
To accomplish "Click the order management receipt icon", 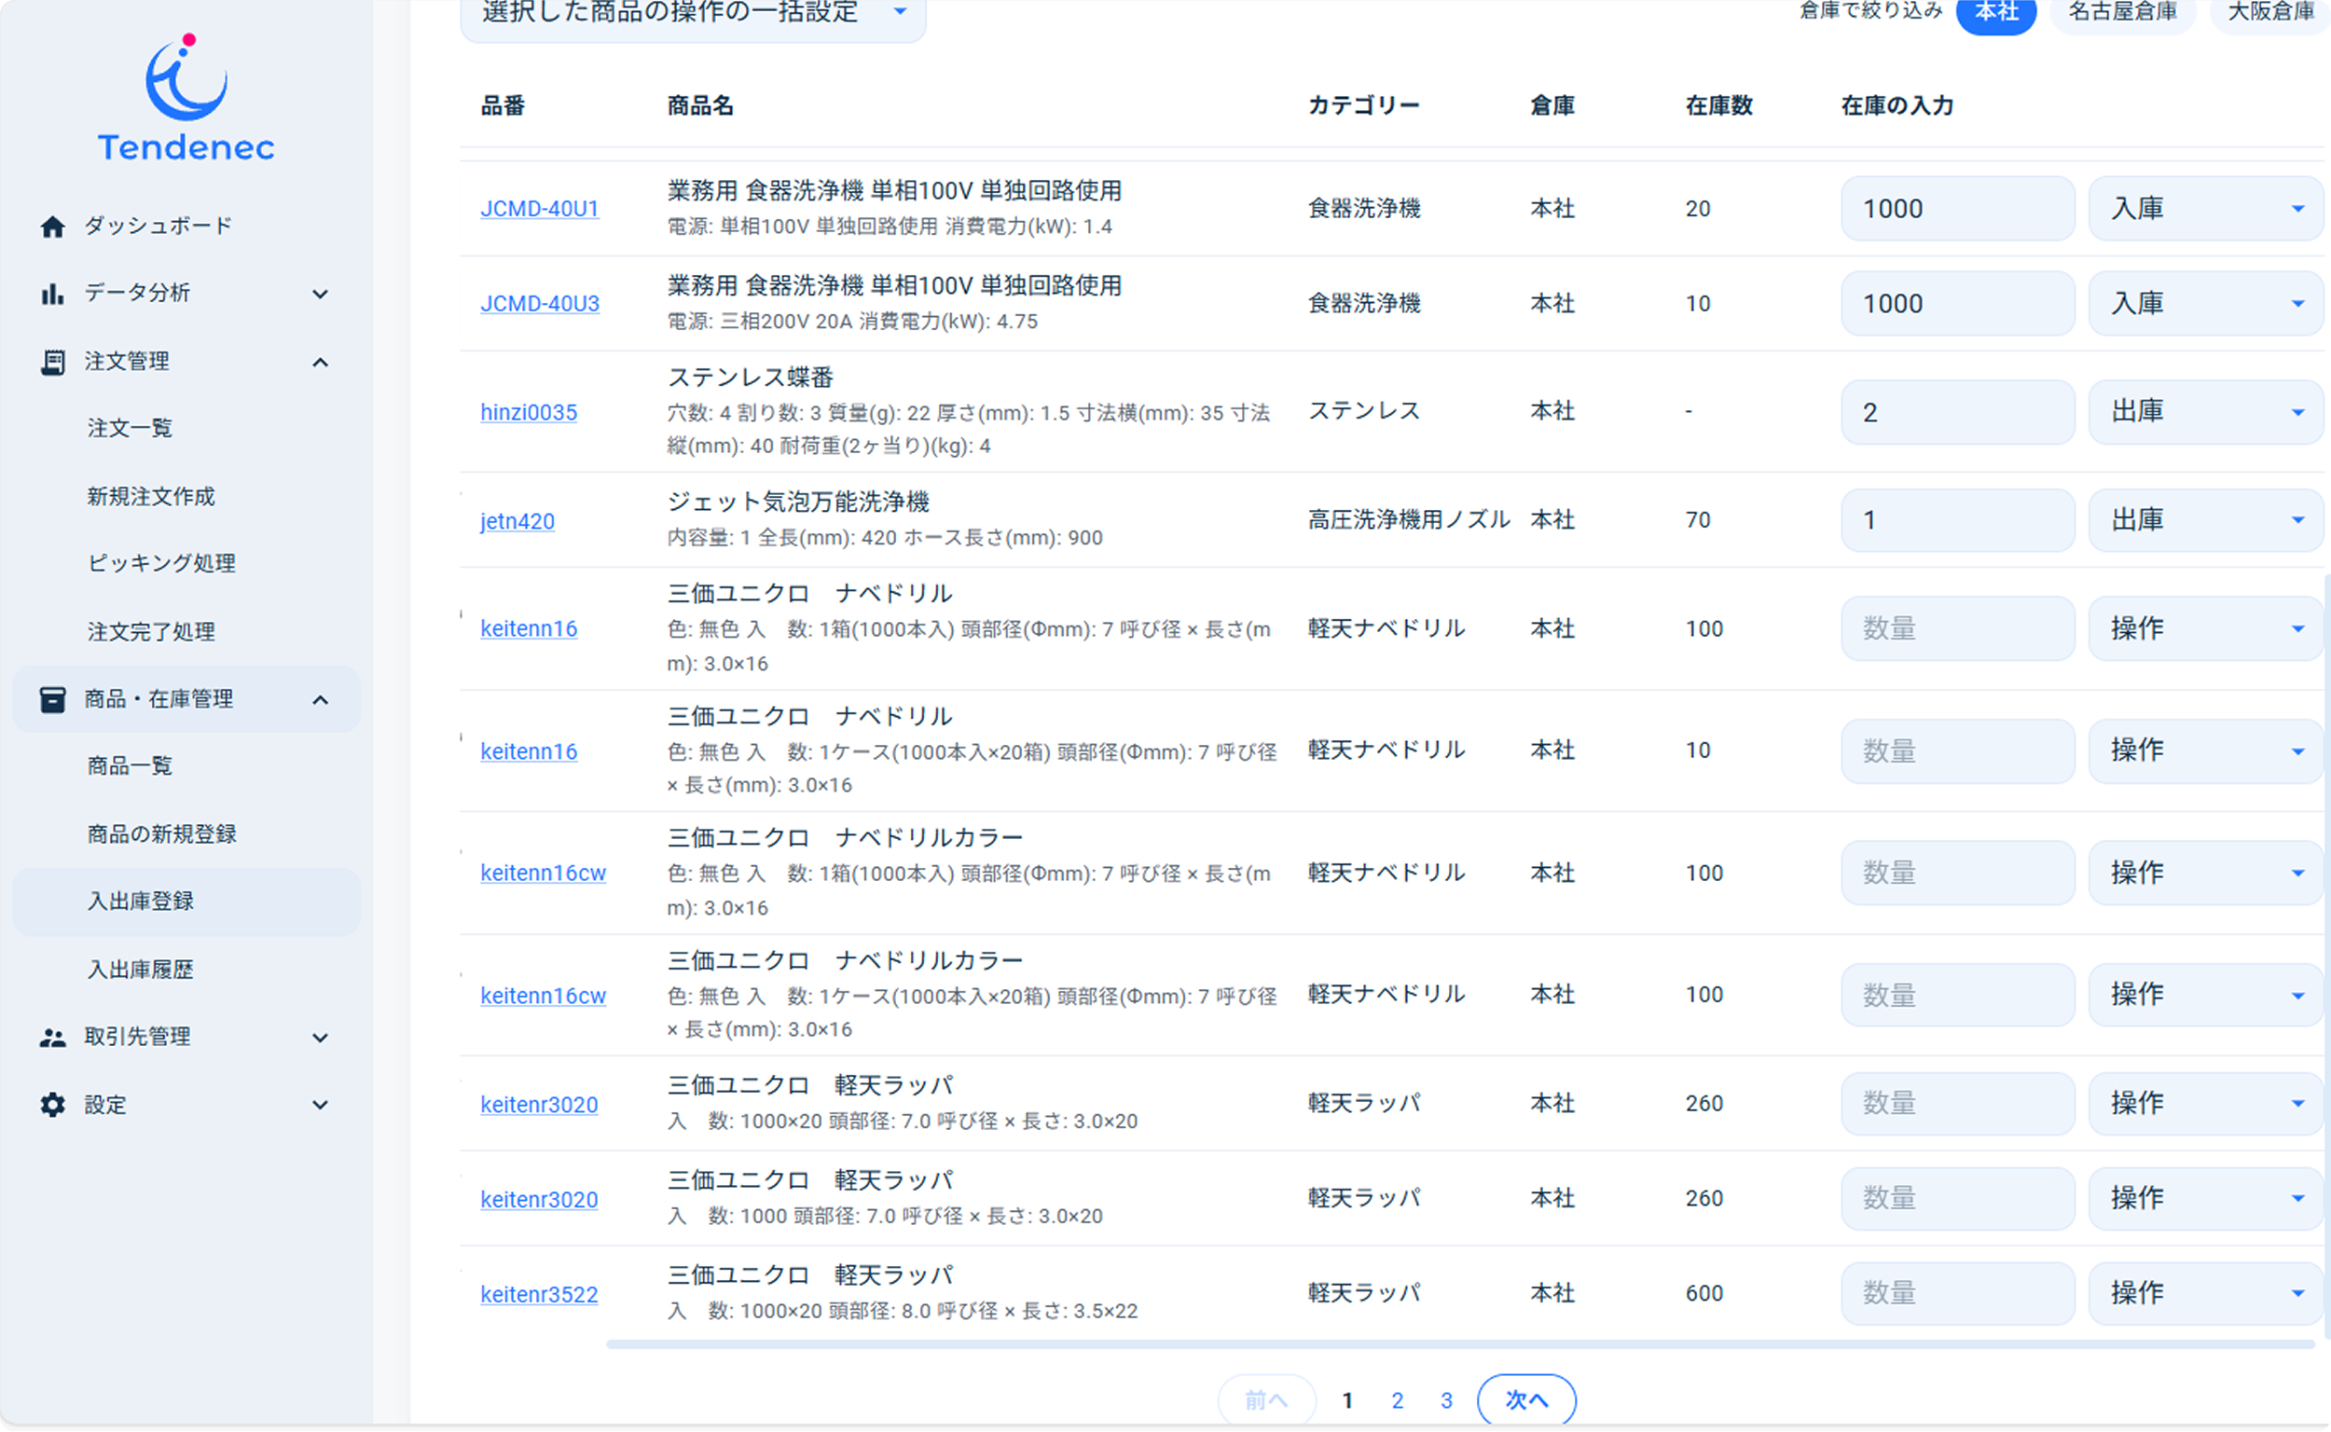I will (53, 362).
